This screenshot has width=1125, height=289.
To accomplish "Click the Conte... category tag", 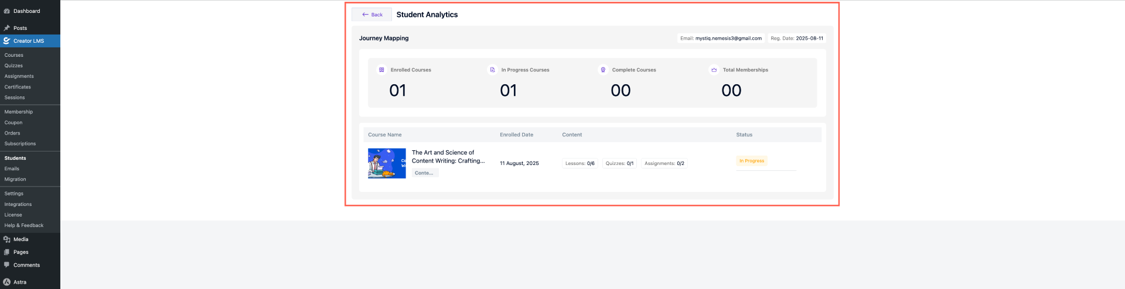I will coord(424,173).
